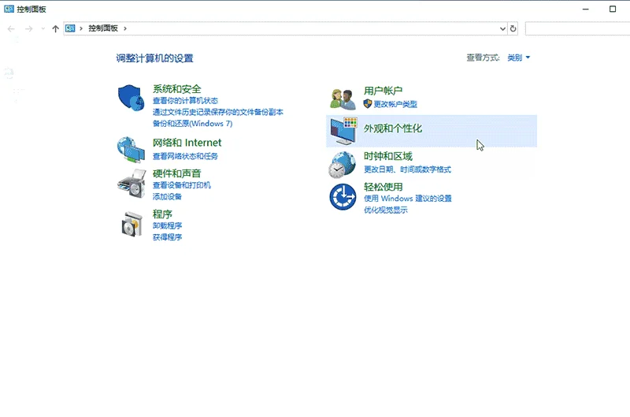Click 使用 Windows 建议的设置 link
Image resolution: width=630 pixels, height=417 pixels.
(408, 198)
